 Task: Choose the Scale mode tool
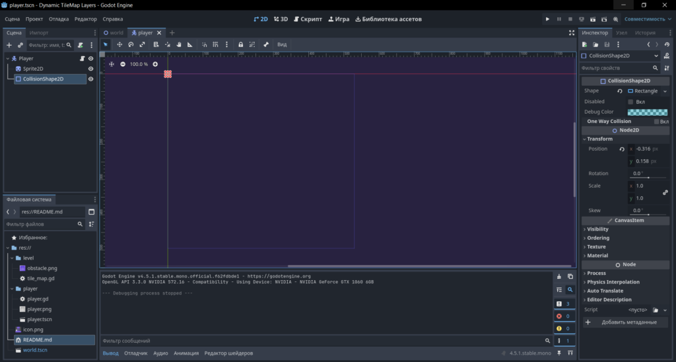(x=143, y=44)
